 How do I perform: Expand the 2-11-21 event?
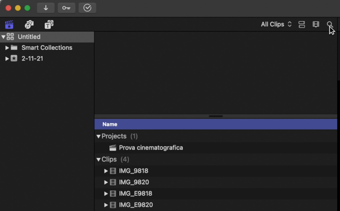tap(7, 59)
